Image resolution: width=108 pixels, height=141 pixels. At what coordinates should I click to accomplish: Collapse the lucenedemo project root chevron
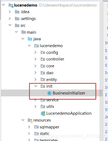(4, 5)
